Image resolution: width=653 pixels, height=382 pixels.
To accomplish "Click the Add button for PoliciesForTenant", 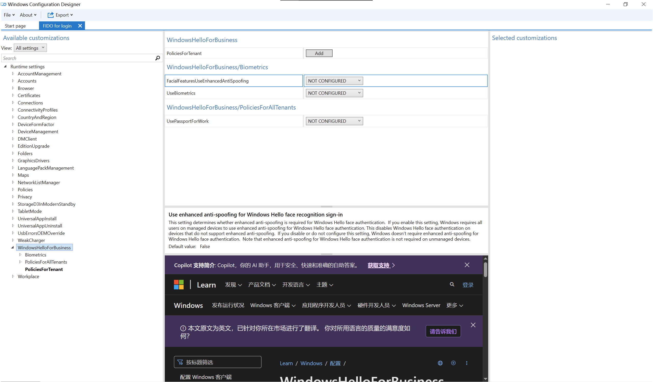I will [319, 53].
